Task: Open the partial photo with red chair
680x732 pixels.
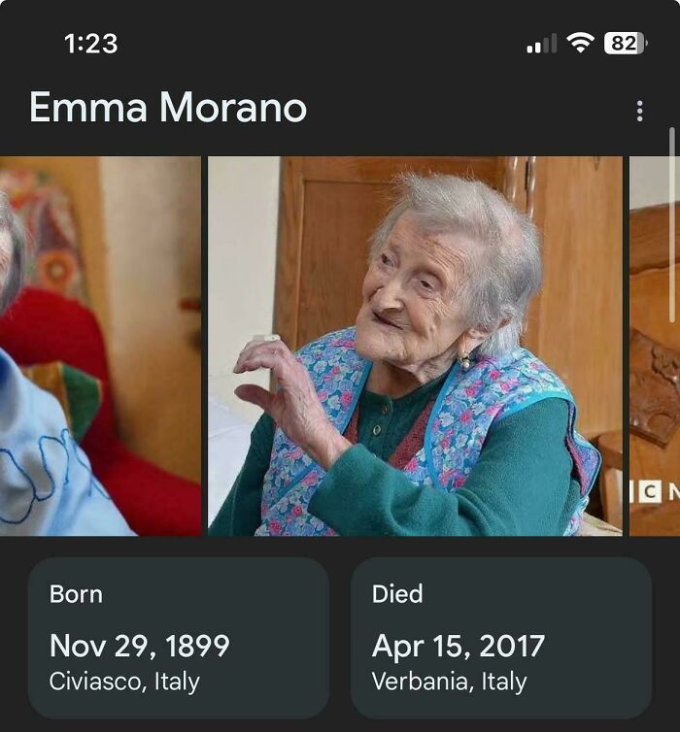Action: [x=100, y=346]
